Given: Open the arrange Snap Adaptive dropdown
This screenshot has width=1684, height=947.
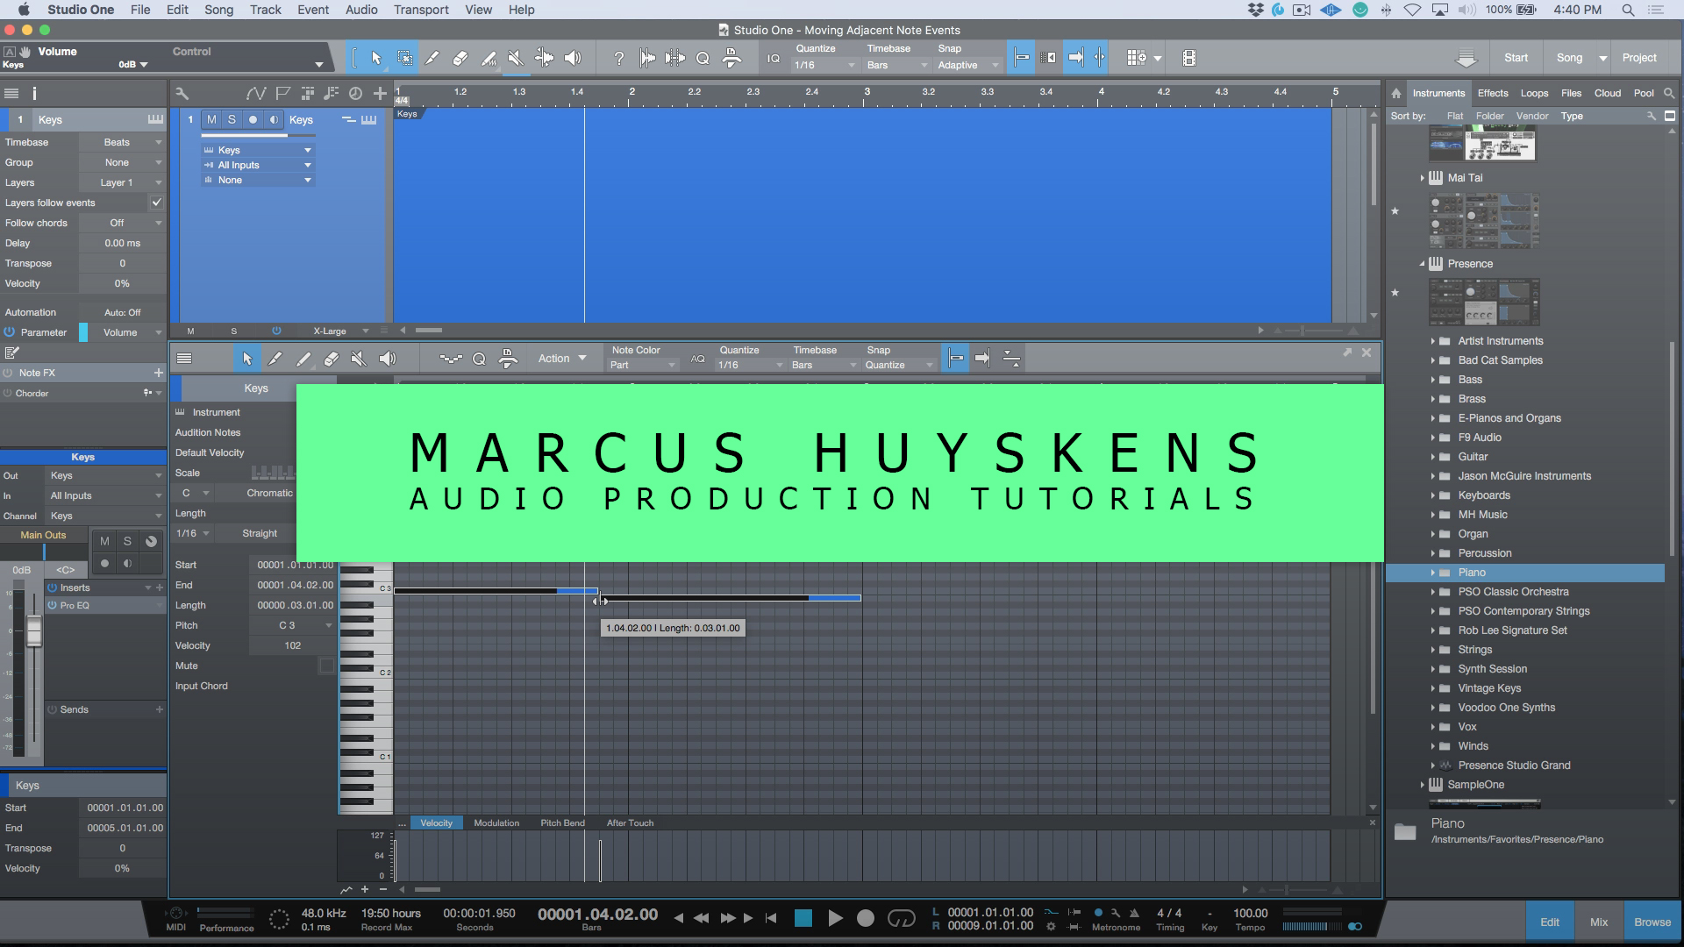Looking at the screenshot, I should tap(968, 65).
